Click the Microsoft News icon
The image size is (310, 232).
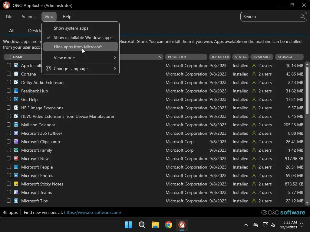coord(16,159)
